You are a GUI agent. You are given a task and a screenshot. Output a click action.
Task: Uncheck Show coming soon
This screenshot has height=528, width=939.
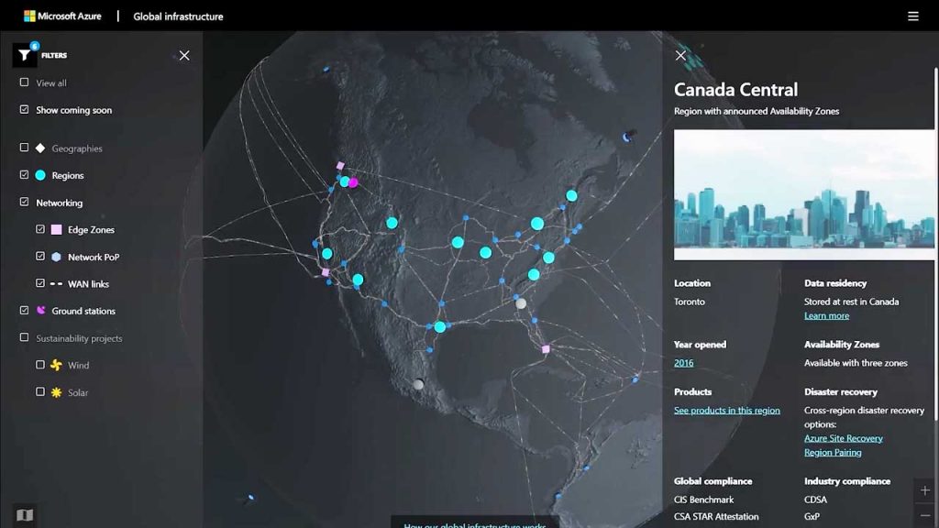(24, 110)
